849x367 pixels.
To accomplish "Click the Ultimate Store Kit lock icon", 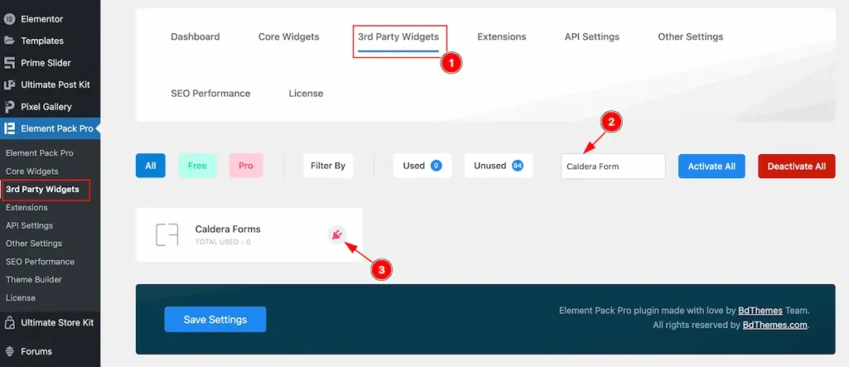I will point(9,322).
